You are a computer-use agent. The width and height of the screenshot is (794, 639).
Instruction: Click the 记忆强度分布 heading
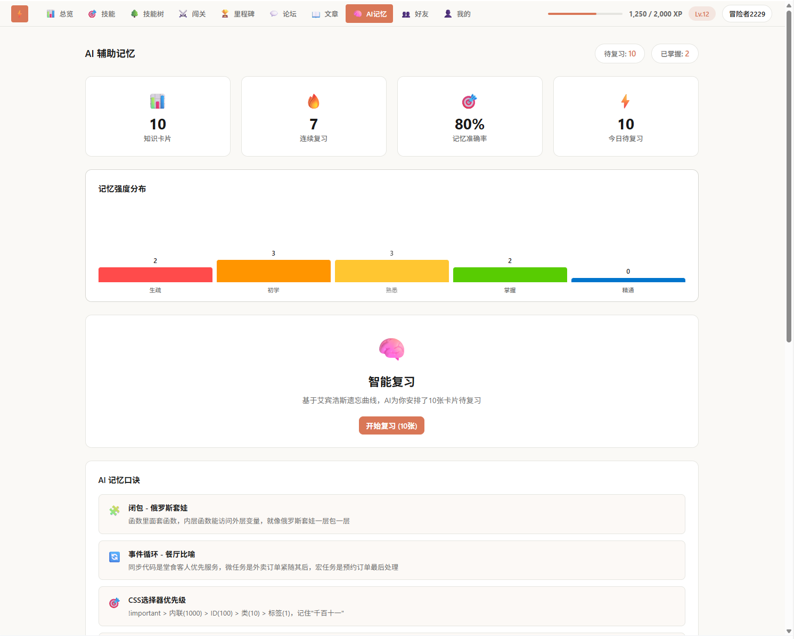click(x=122, y=189)
